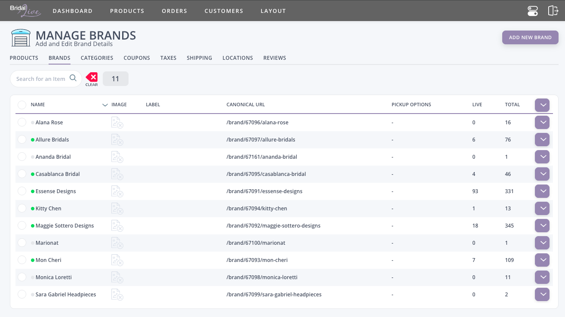Check the Kitty Chen row selector
This screenshot has height=317, width=565.
click(x=22, y=209)
